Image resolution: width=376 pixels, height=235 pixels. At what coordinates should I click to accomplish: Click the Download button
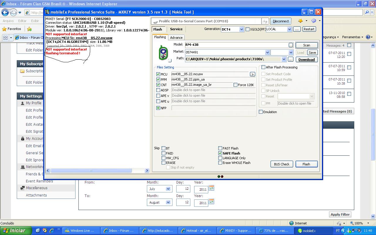point(307,59)
